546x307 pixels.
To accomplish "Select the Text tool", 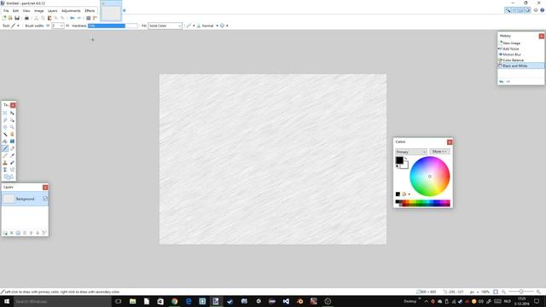I will 5,170.
